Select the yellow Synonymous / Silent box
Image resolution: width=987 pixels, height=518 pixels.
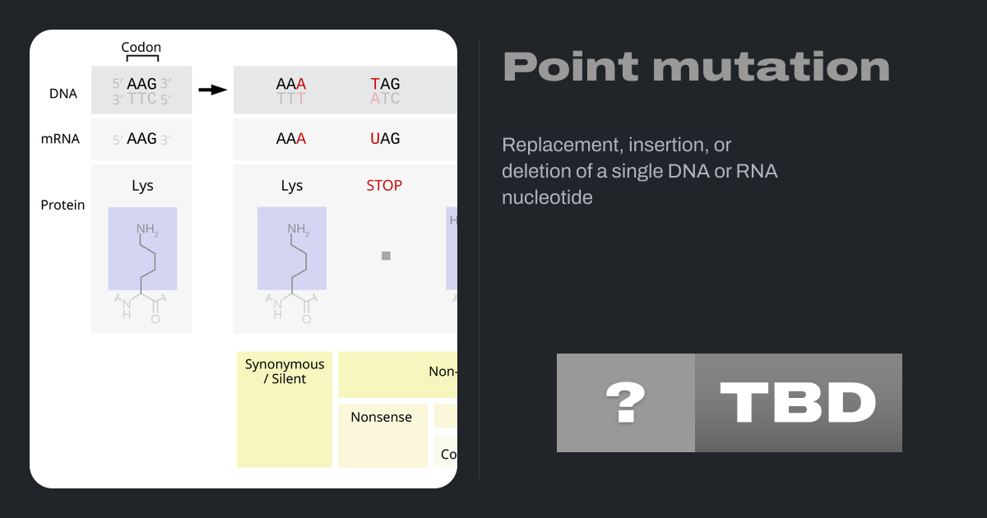coord(285,409)
